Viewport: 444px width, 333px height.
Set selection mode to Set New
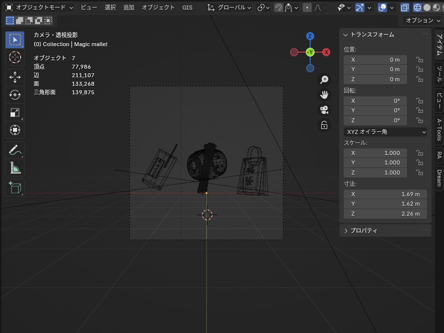(10, 21)
